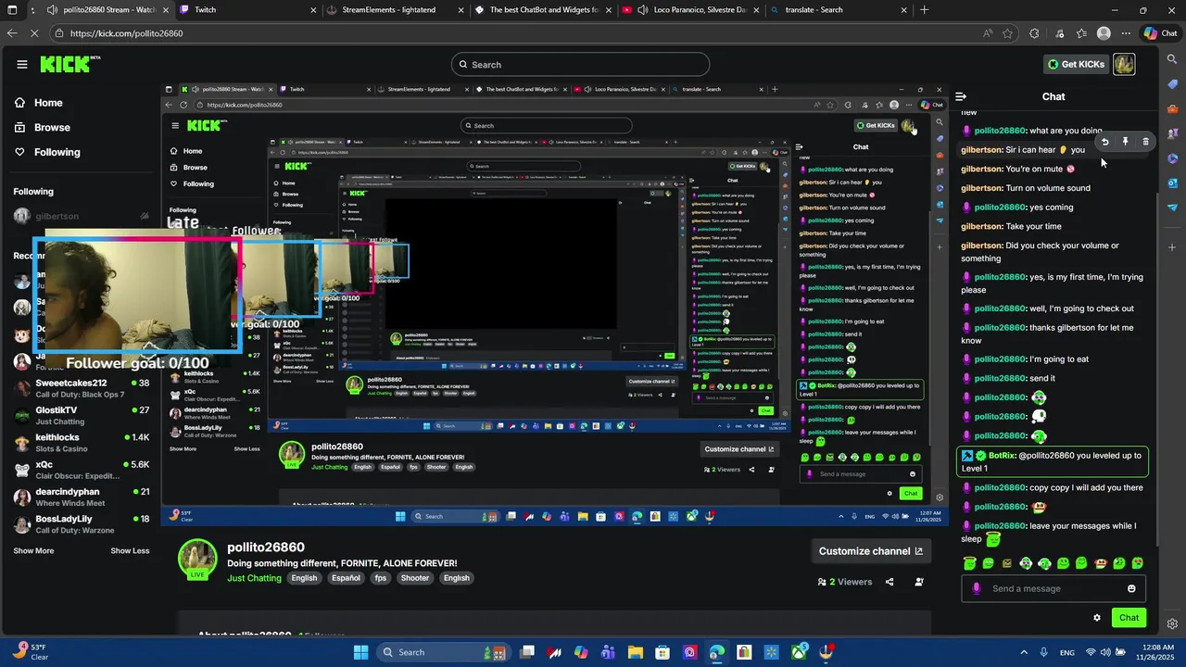The height and width of the screenshot is (667, 1186).
Task: Open a new browser tab
Action: [x=924, y=10]
